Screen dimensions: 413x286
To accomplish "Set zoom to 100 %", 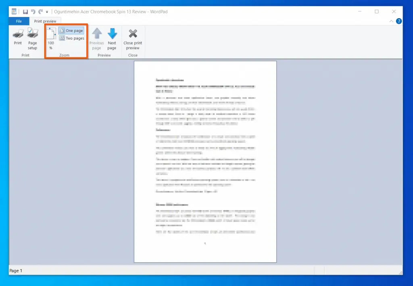I will click(51, 38).
